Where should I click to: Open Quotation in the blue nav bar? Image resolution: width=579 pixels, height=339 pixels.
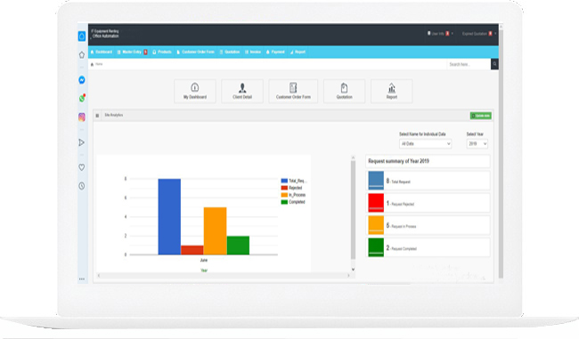point(230,52)
